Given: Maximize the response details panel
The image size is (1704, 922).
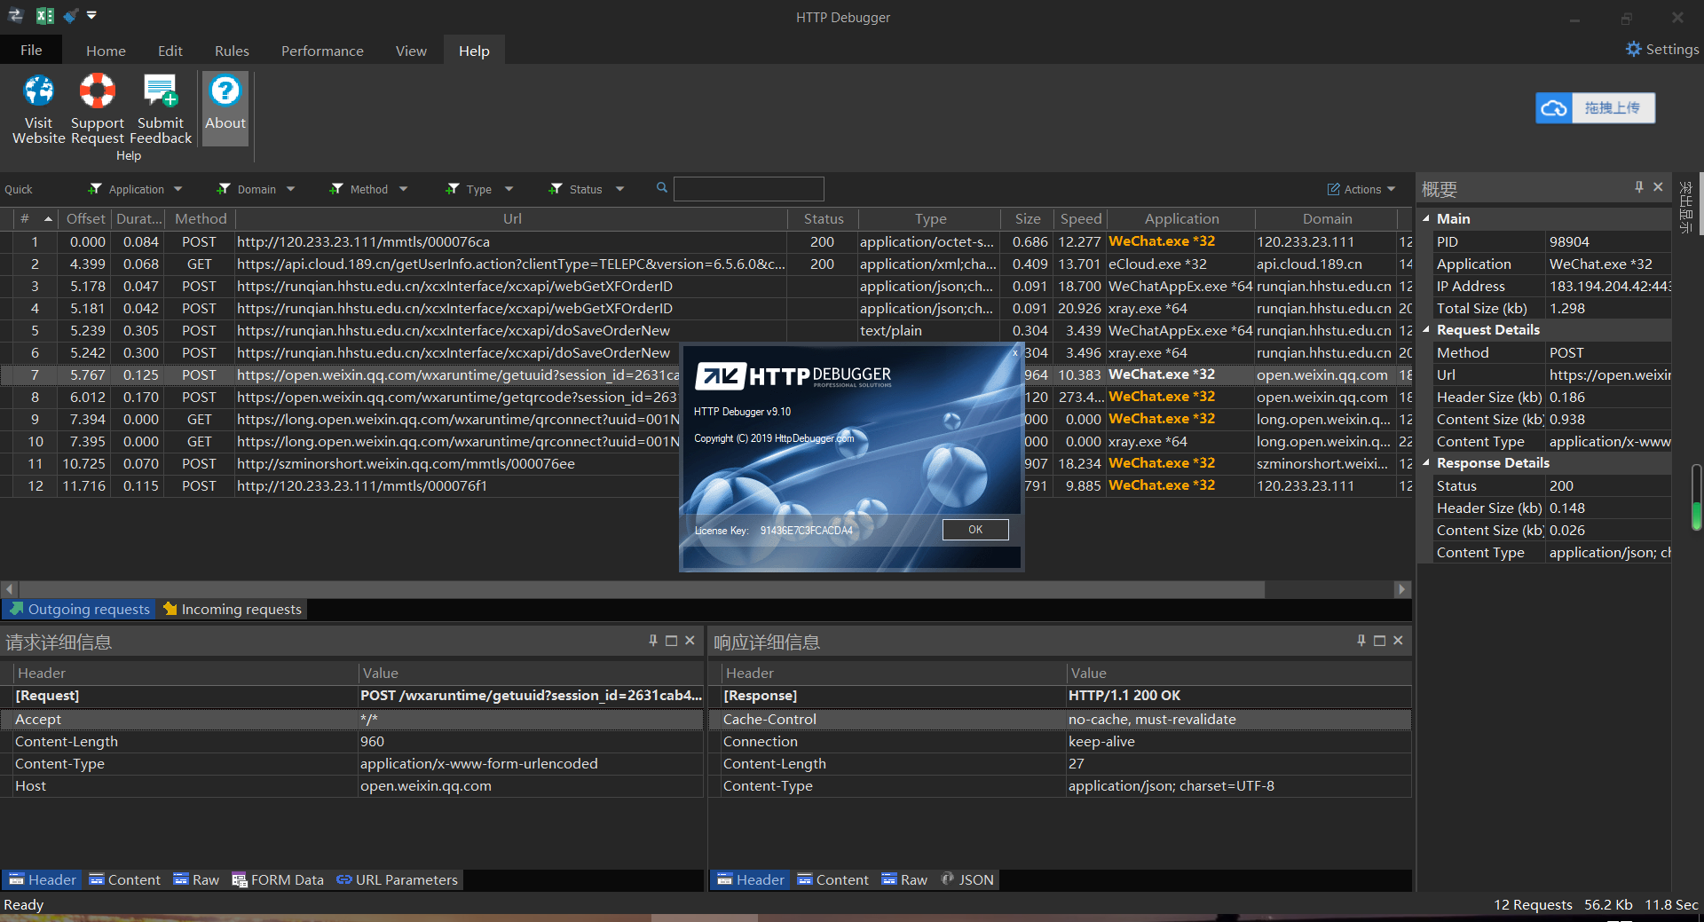Looking at the screenshot, I should 1380,641.
